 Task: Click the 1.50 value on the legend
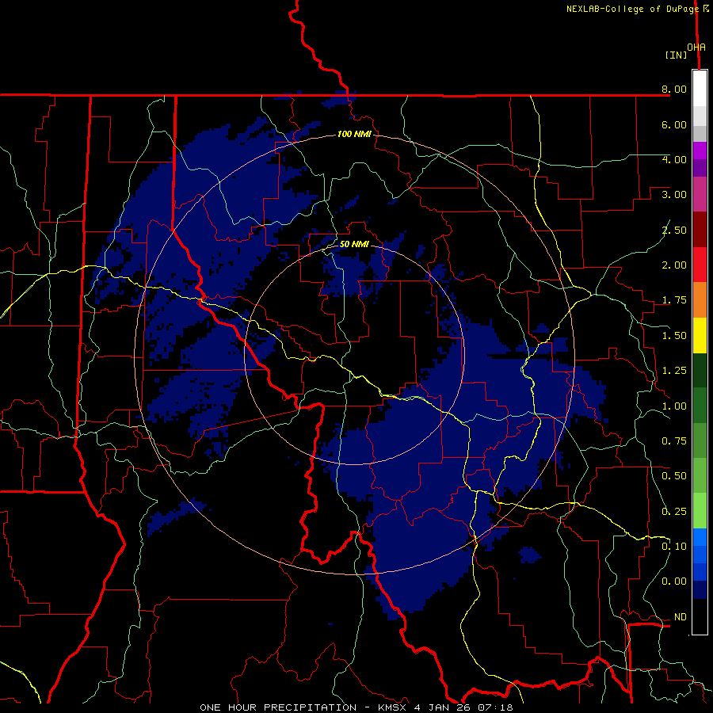click(x=674, y=336)
